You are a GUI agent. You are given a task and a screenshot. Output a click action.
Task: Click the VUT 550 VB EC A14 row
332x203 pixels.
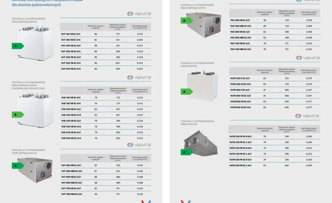point(106,69)
